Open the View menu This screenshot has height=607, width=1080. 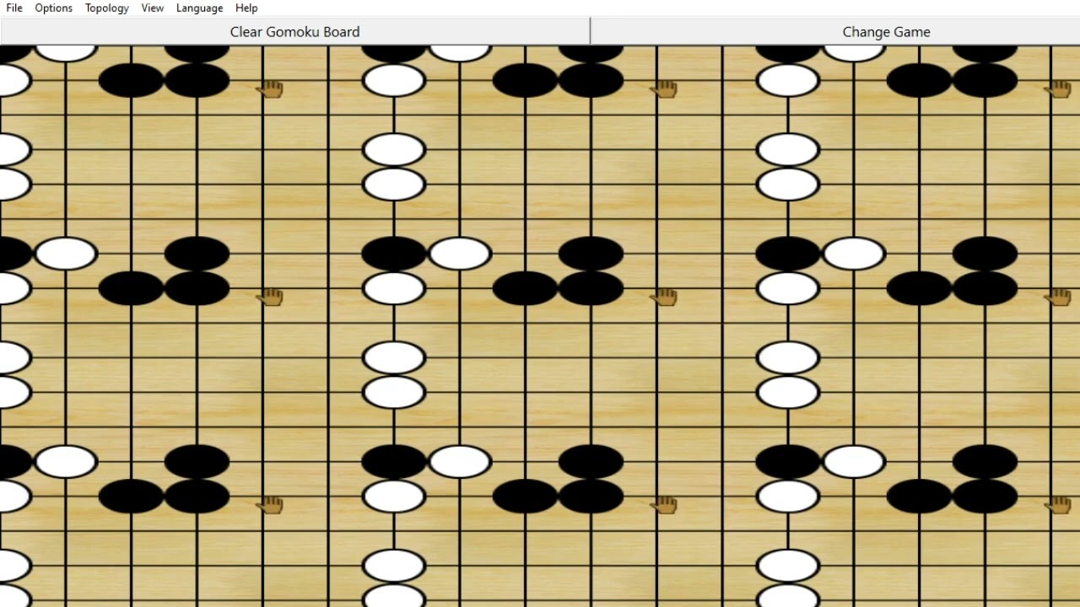coord(153,8)
